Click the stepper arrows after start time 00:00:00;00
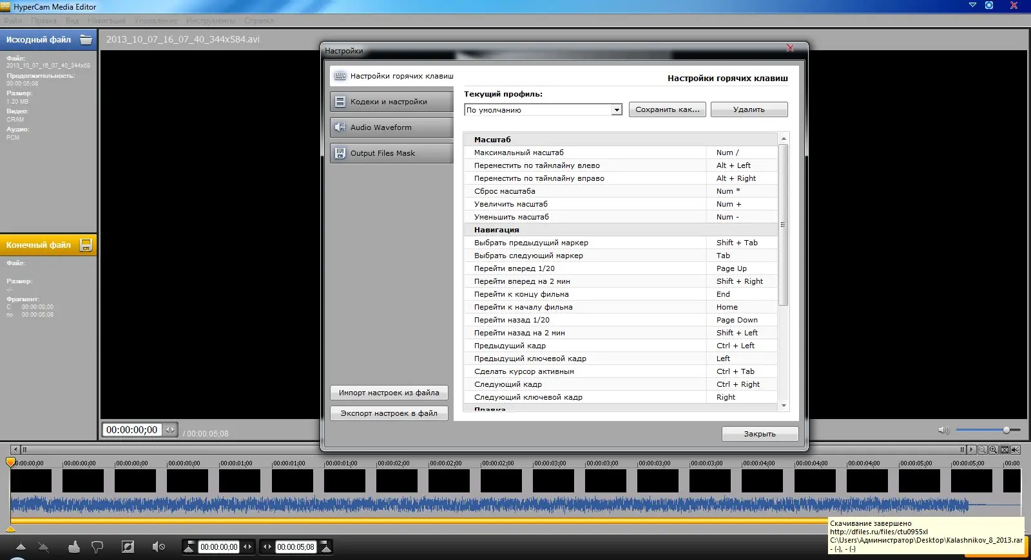 coord(247,547)
